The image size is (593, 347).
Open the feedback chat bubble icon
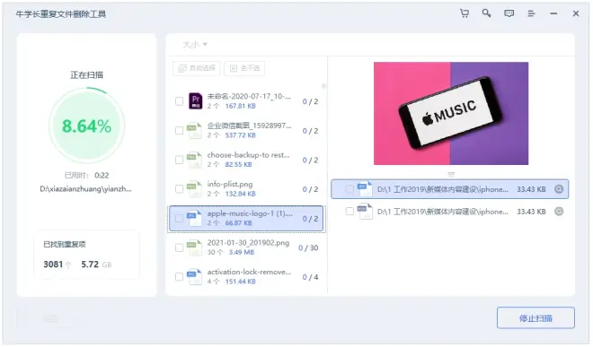coord(509,13)
